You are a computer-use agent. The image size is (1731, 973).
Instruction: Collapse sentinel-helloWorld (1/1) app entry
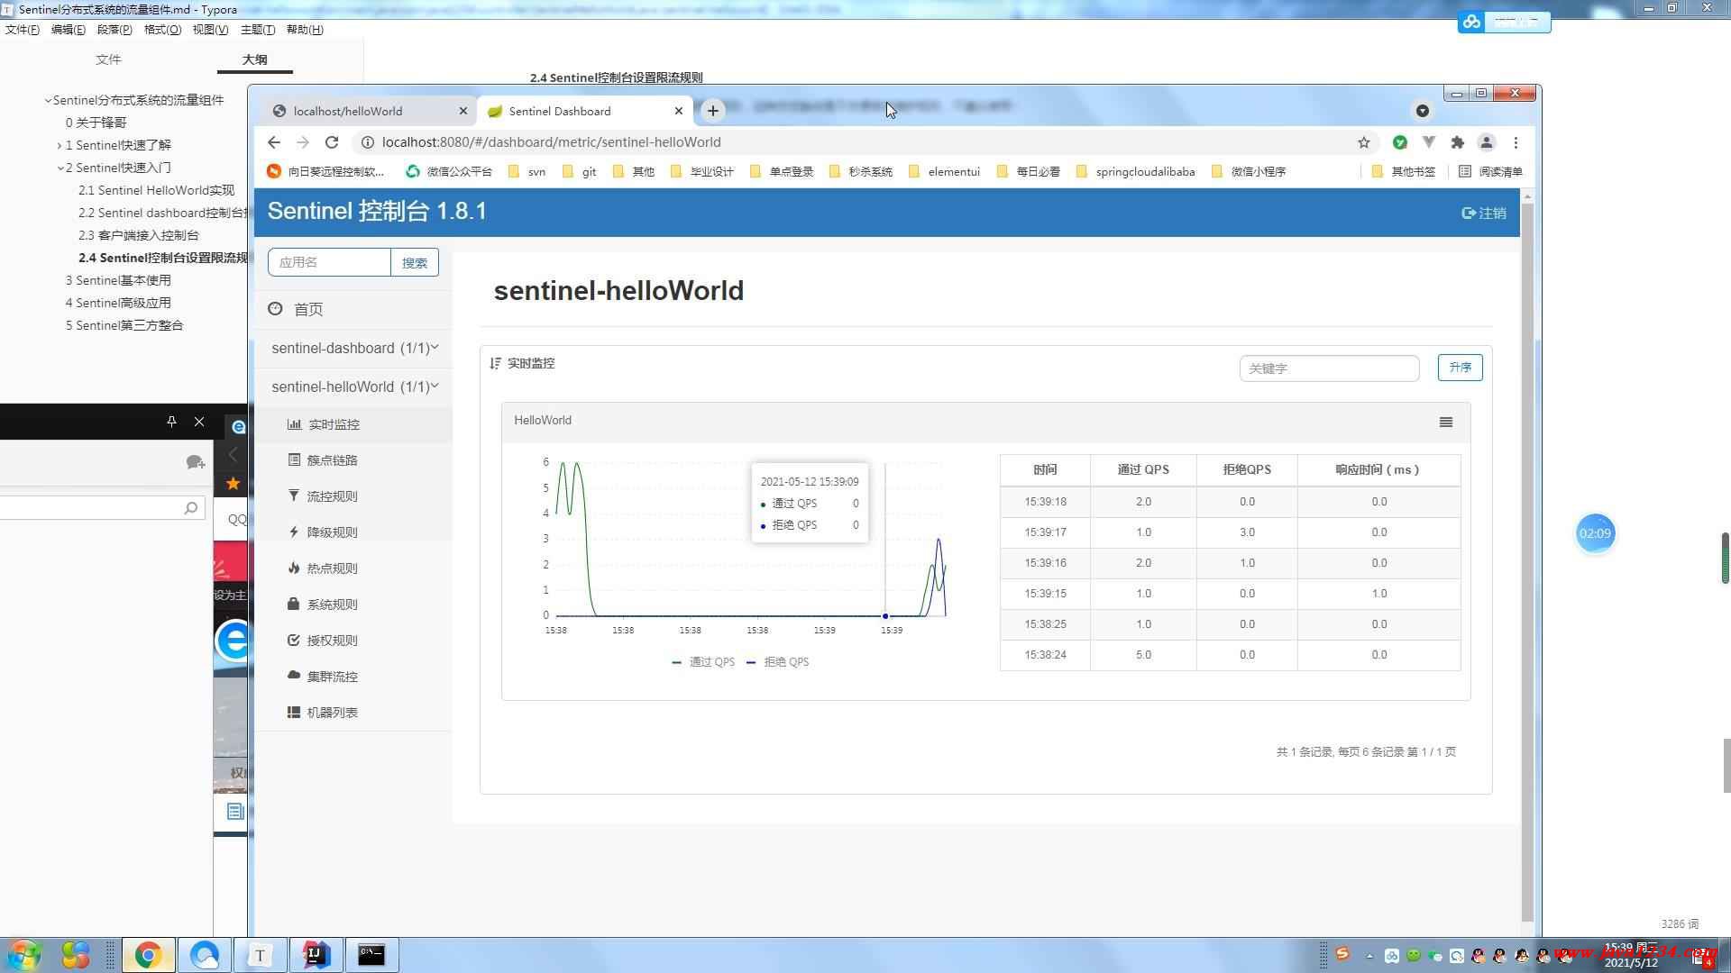pos(353,386)
